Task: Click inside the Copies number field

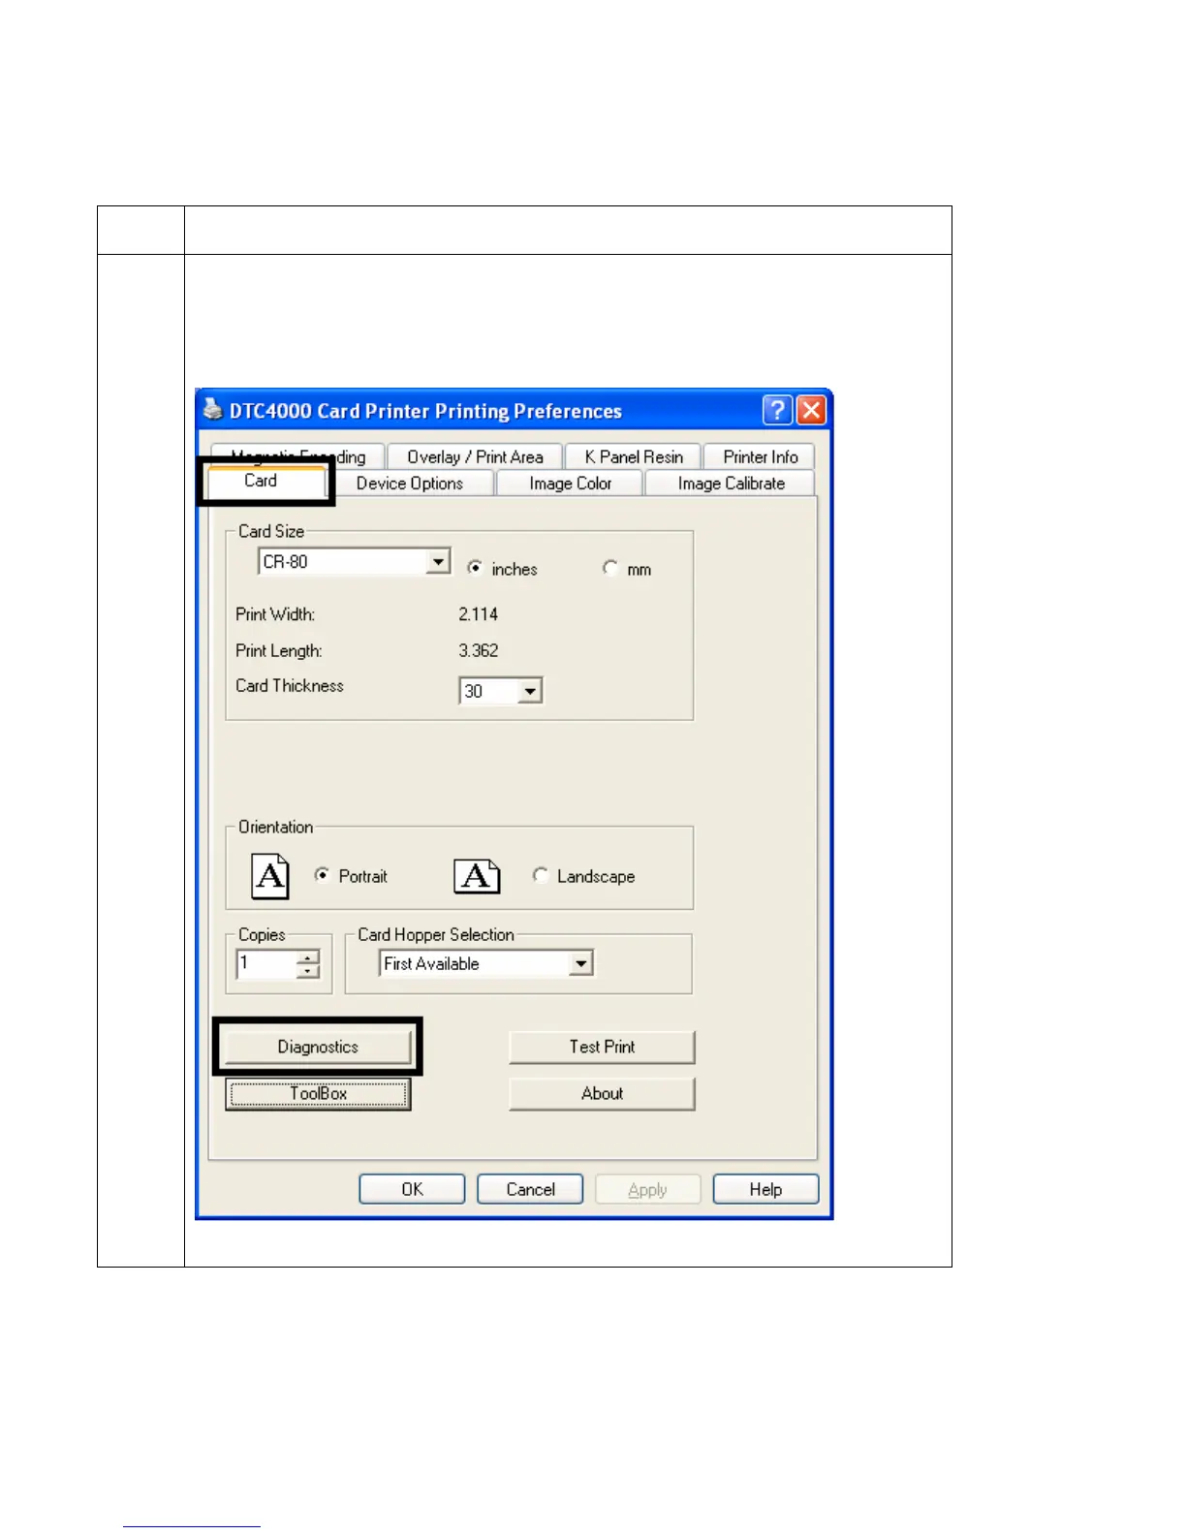Action: pos(266,964)
